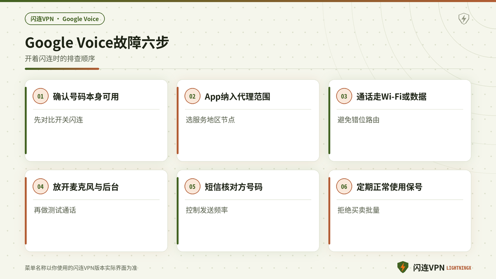
Task: Click the heading 放开麦克风与后台
Action: [x=86, y=187]
